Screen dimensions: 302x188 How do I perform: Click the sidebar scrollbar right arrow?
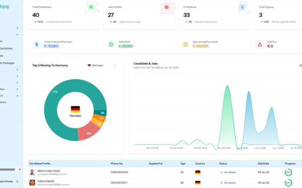(x=20, y=169)
